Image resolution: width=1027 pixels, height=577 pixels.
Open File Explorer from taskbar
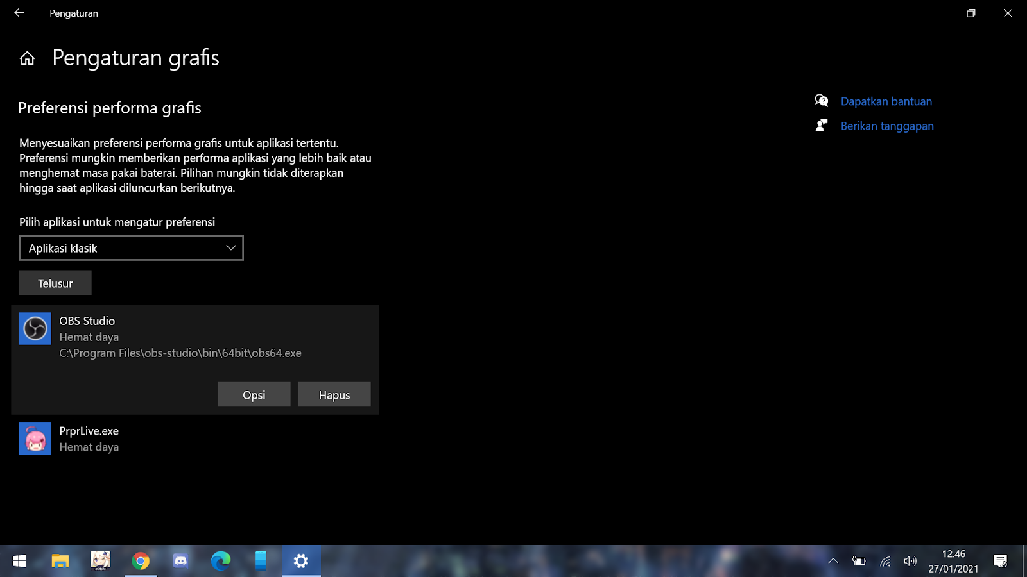pos(60,562)
